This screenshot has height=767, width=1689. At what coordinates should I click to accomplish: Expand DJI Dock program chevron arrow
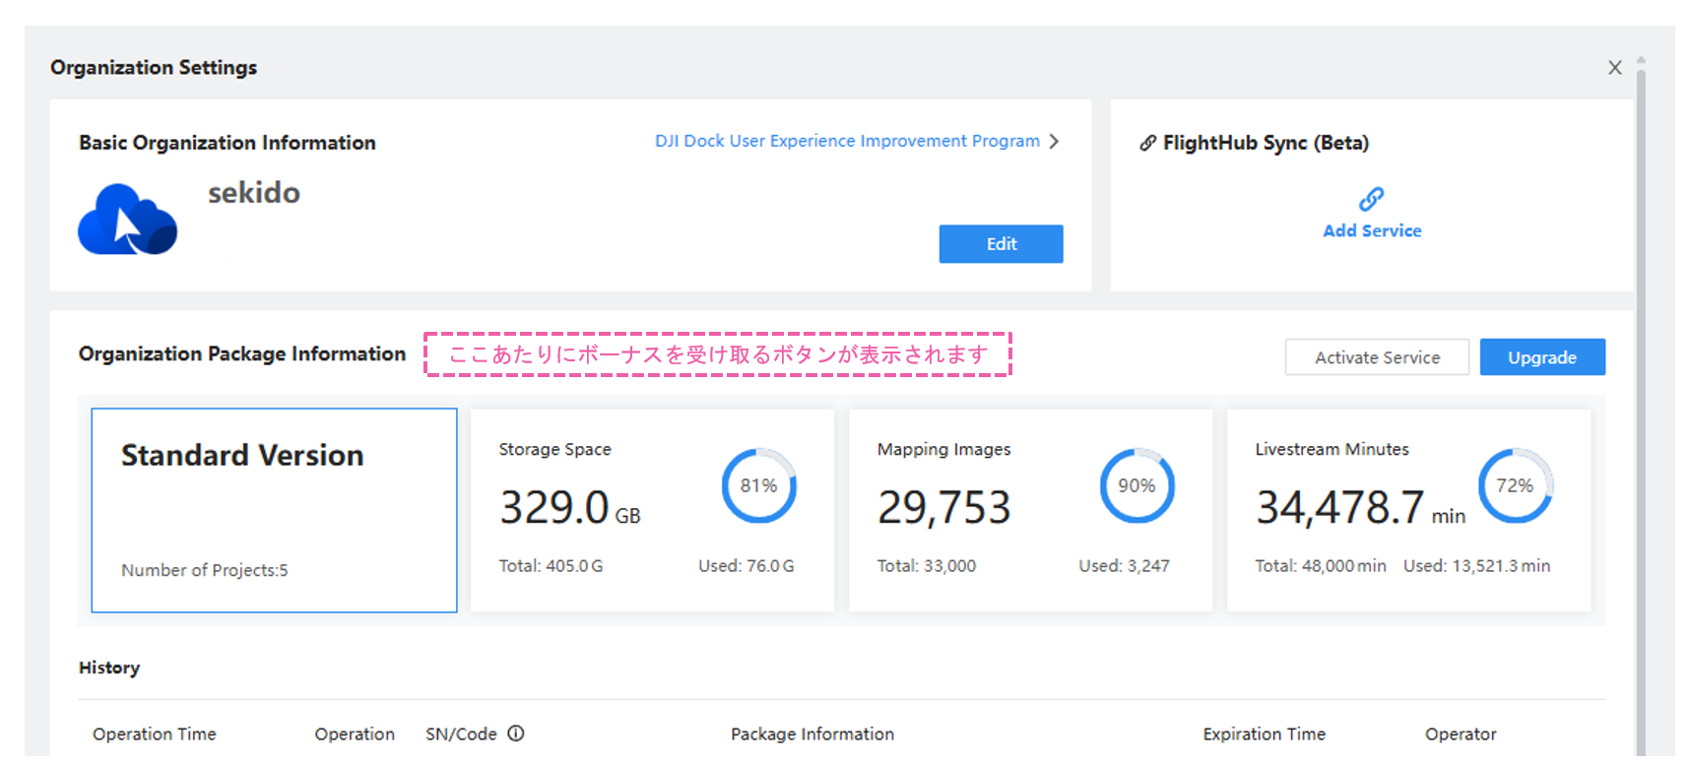coord(1055,142)
